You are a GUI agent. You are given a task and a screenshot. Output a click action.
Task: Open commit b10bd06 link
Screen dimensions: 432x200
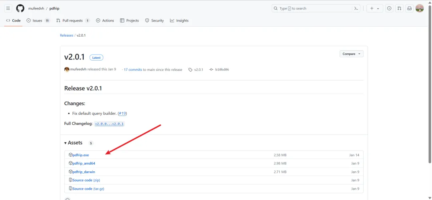pyautogui.click(x=219, y=70)
